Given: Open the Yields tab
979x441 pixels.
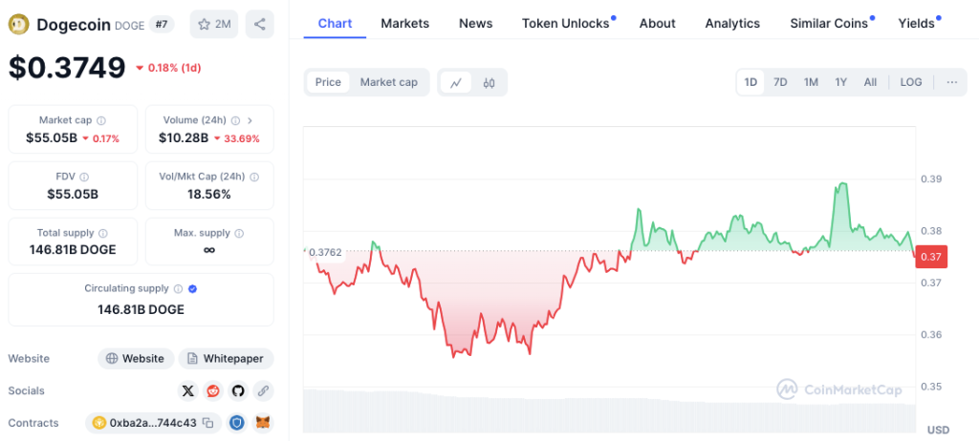Looking at the screenshot, I should [x=917, y=24].
